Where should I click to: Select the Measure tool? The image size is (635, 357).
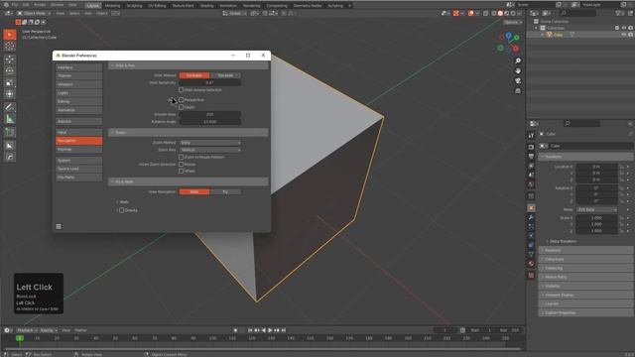10,119
